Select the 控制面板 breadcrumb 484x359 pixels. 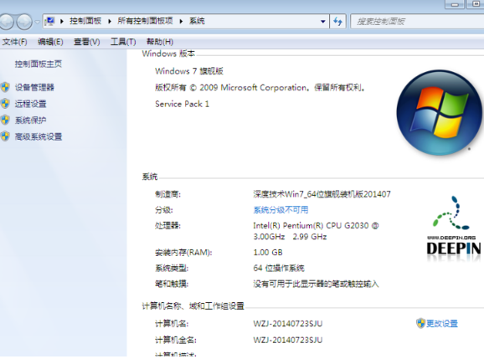pyautogui.click(x=85, y=21)
